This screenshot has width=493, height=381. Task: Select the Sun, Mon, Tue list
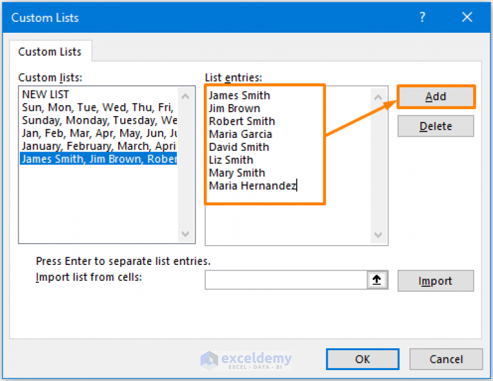pos(99,107)
